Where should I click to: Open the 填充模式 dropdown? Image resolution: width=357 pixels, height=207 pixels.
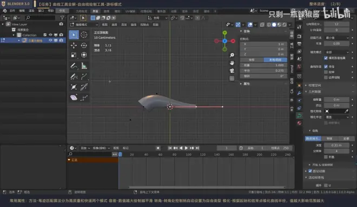336,52
